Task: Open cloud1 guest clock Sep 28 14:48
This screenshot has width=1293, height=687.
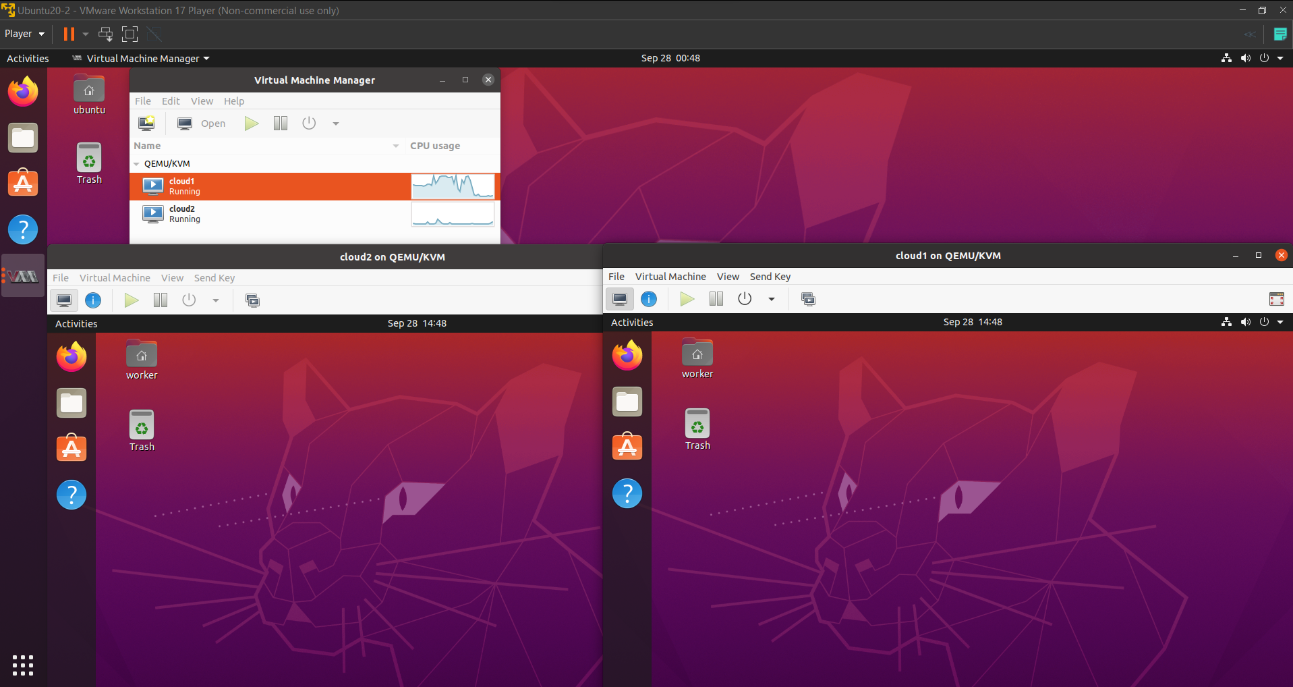Action: tap(973, 323)
